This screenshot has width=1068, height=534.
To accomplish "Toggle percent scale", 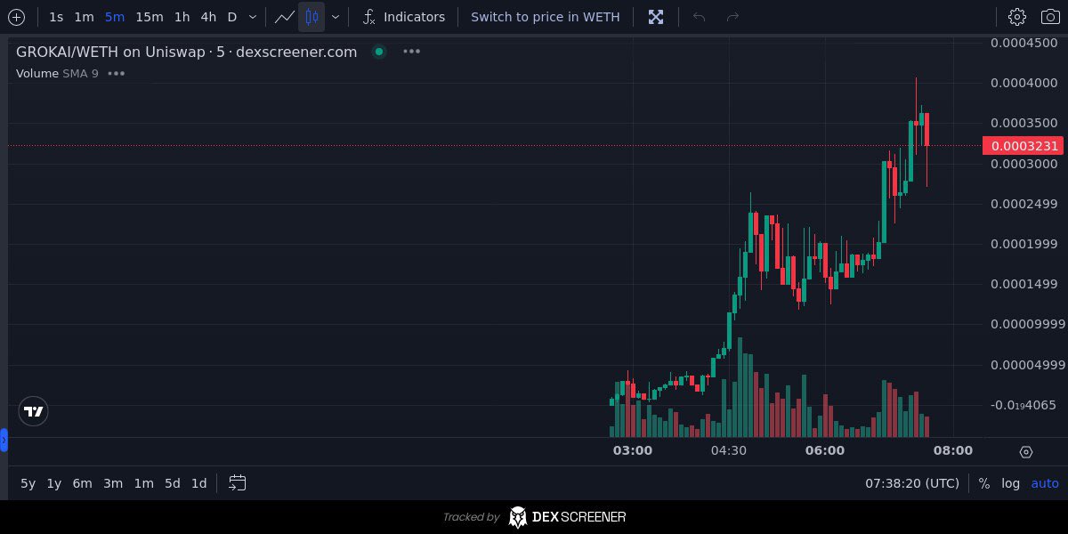I will point(983,483).
